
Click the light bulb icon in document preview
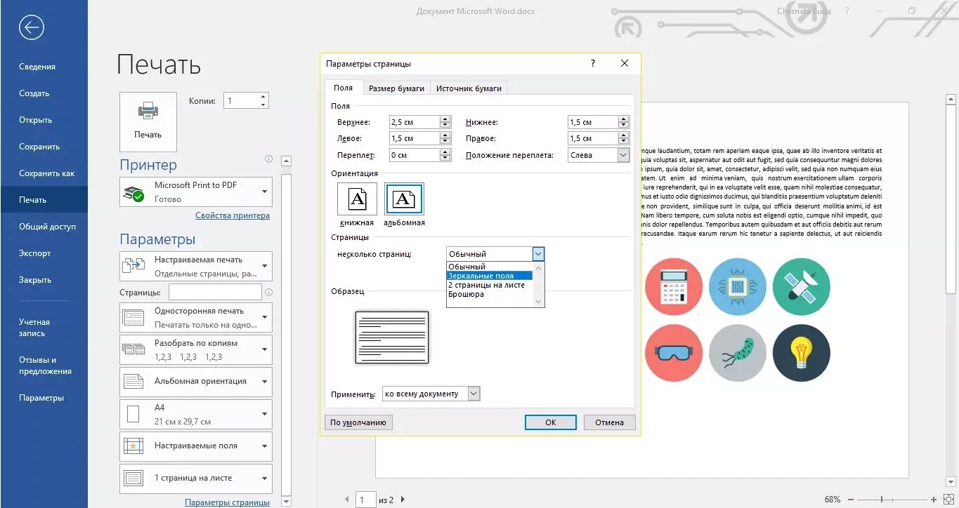[801, 352]
